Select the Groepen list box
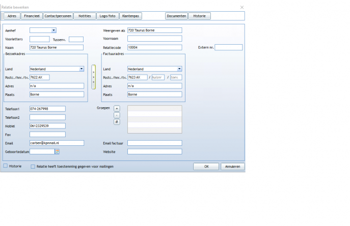Viewport: 350px width, 226px height. 155,119
